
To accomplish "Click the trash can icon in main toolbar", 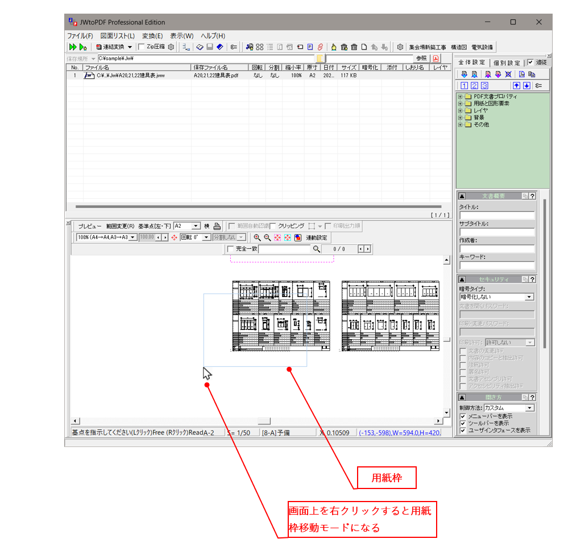I will (354, 47).
